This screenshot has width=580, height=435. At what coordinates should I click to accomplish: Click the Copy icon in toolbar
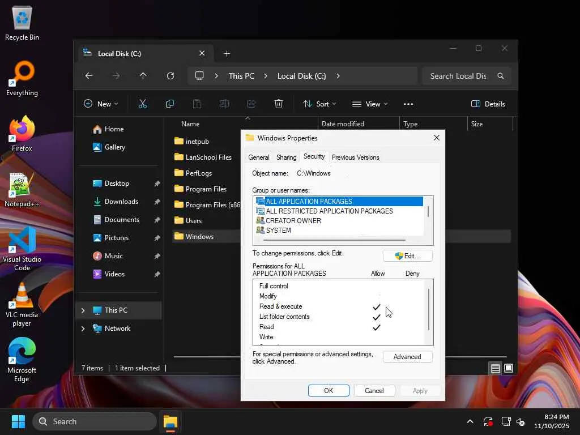tap(170, 104)
